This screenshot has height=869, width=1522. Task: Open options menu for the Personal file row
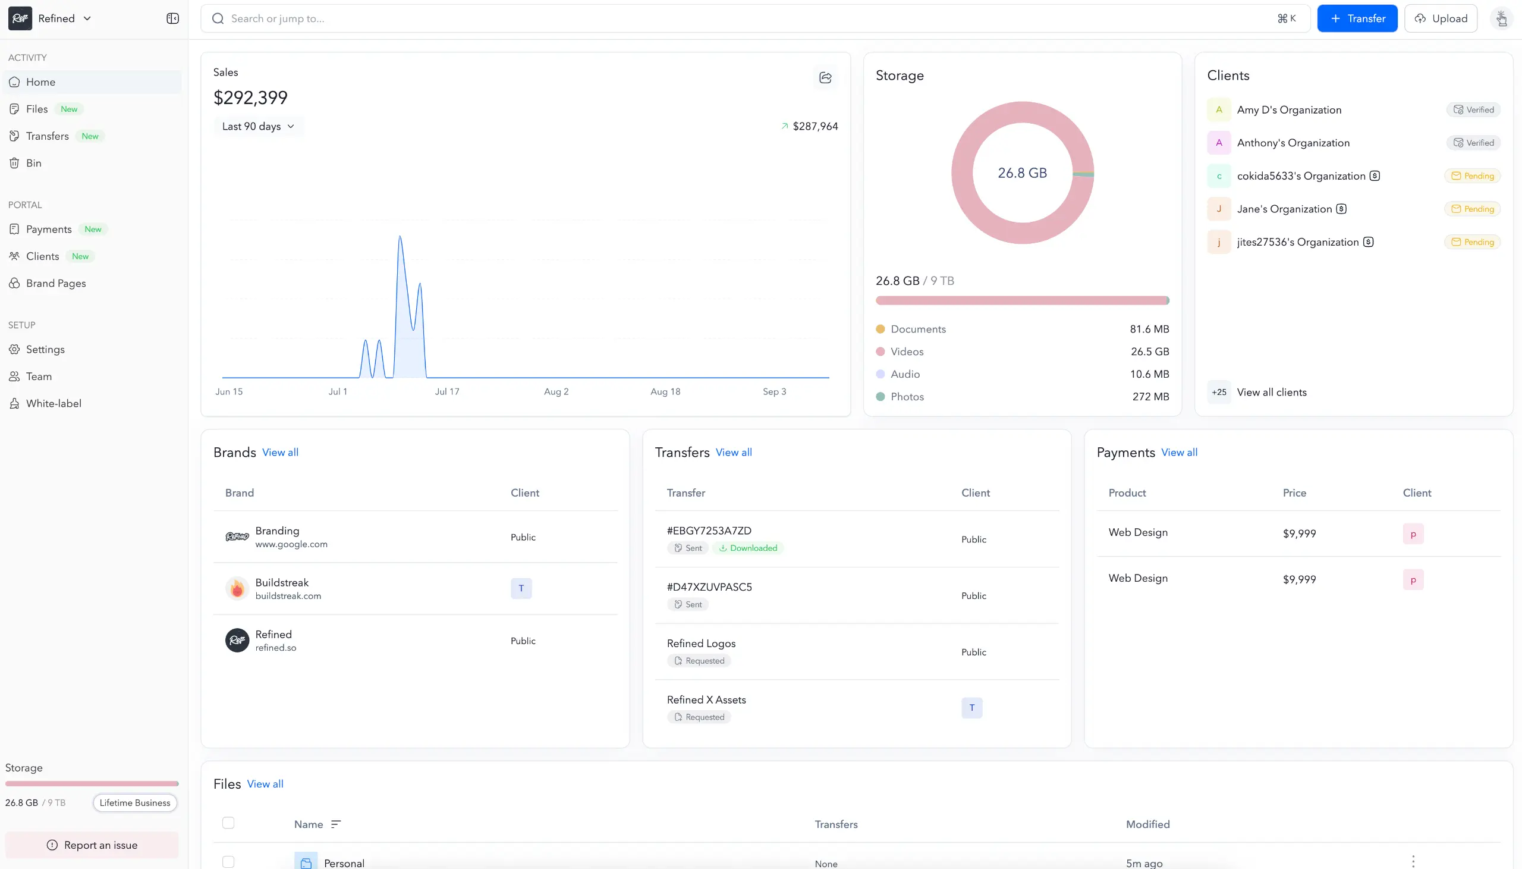[x=1414, y=861]
